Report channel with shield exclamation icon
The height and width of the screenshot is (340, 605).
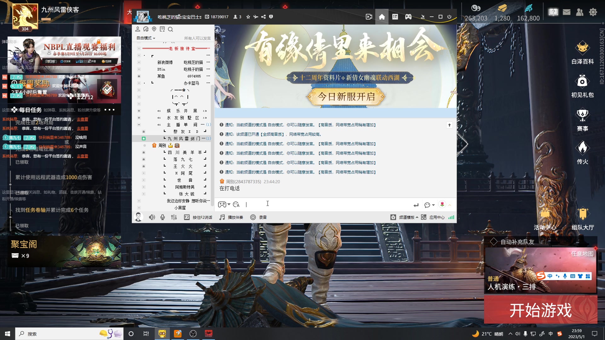[271, 17]
